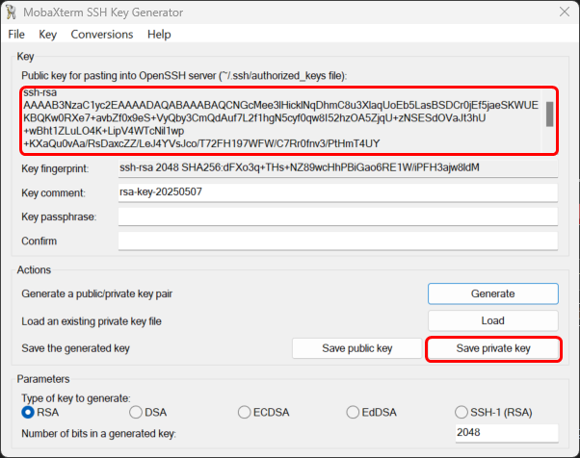Select the EdDSA key type
Image resolution: width=580 pixels, height=458 pixels.
[x=354, y=412]
